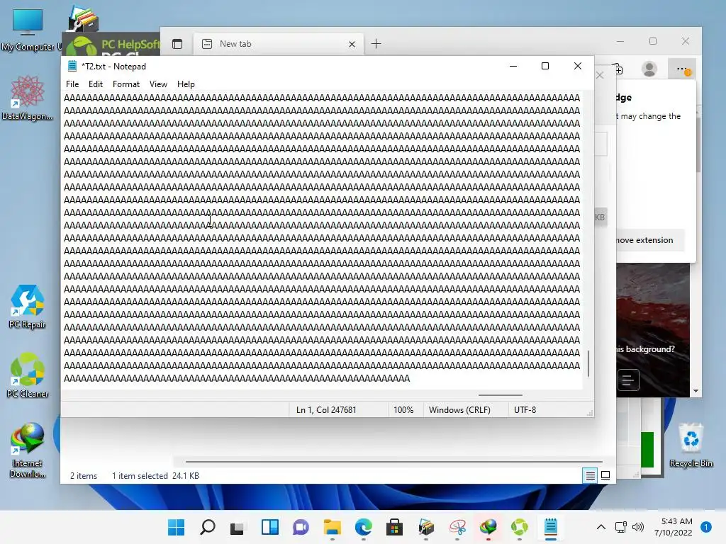
Task: Open Internet Download Manager desktop shortcut
Action: tap(28, 450)
